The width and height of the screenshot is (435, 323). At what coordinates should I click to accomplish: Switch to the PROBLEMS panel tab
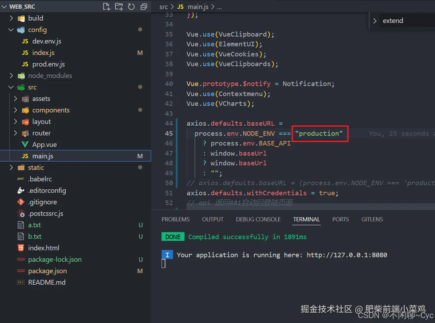point(175,219)
